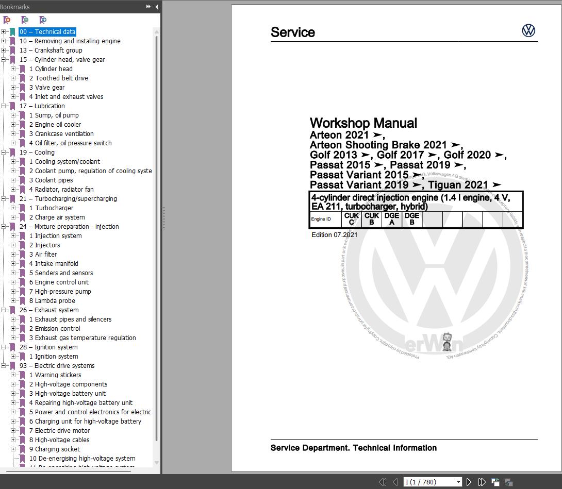Expand the 4 Intake manifold sub-bookmark
The height and width of the screenshot is (489, 562).
coord(13,264)
